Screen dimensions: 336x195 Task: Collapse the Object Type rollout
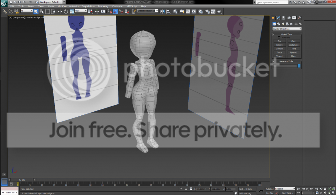point(286,34)
